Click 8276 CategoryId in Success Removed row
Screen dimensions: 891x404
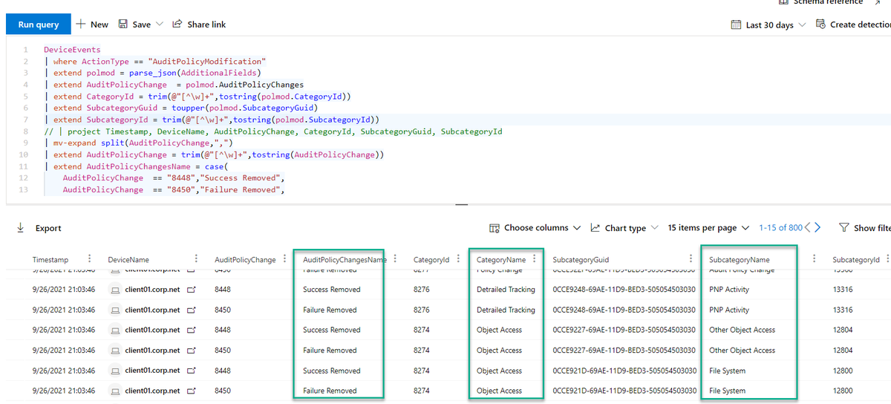click(x=421, y=290)
